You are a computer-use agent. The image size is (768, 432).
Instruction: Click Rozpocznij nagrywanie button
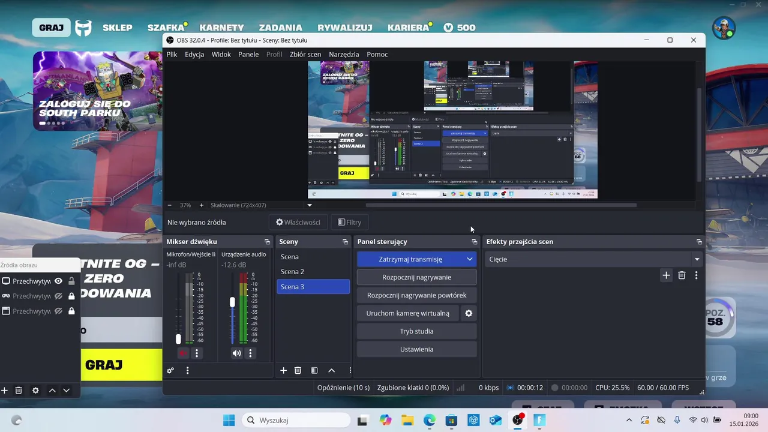point(417,277)
